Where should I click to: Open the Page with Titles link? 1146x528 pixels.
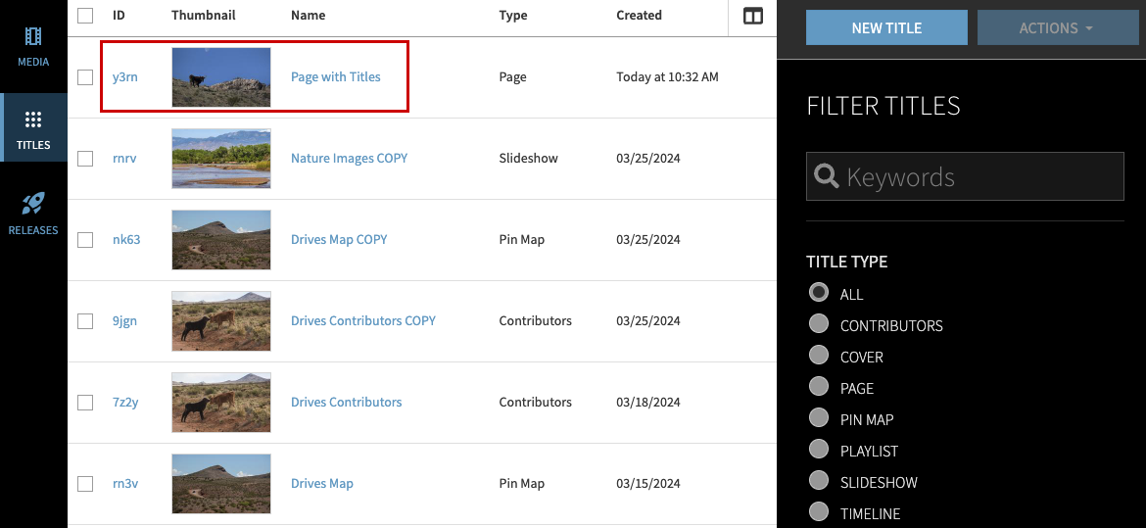(335, 77)
